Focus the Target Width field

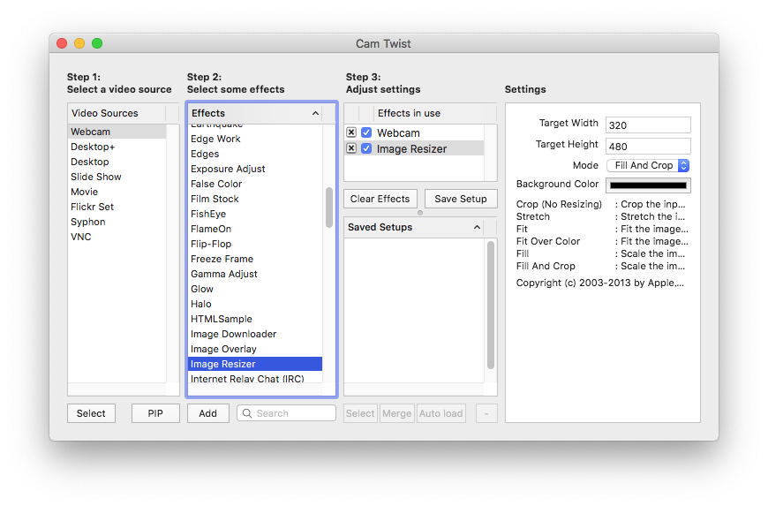coord(648,125)
